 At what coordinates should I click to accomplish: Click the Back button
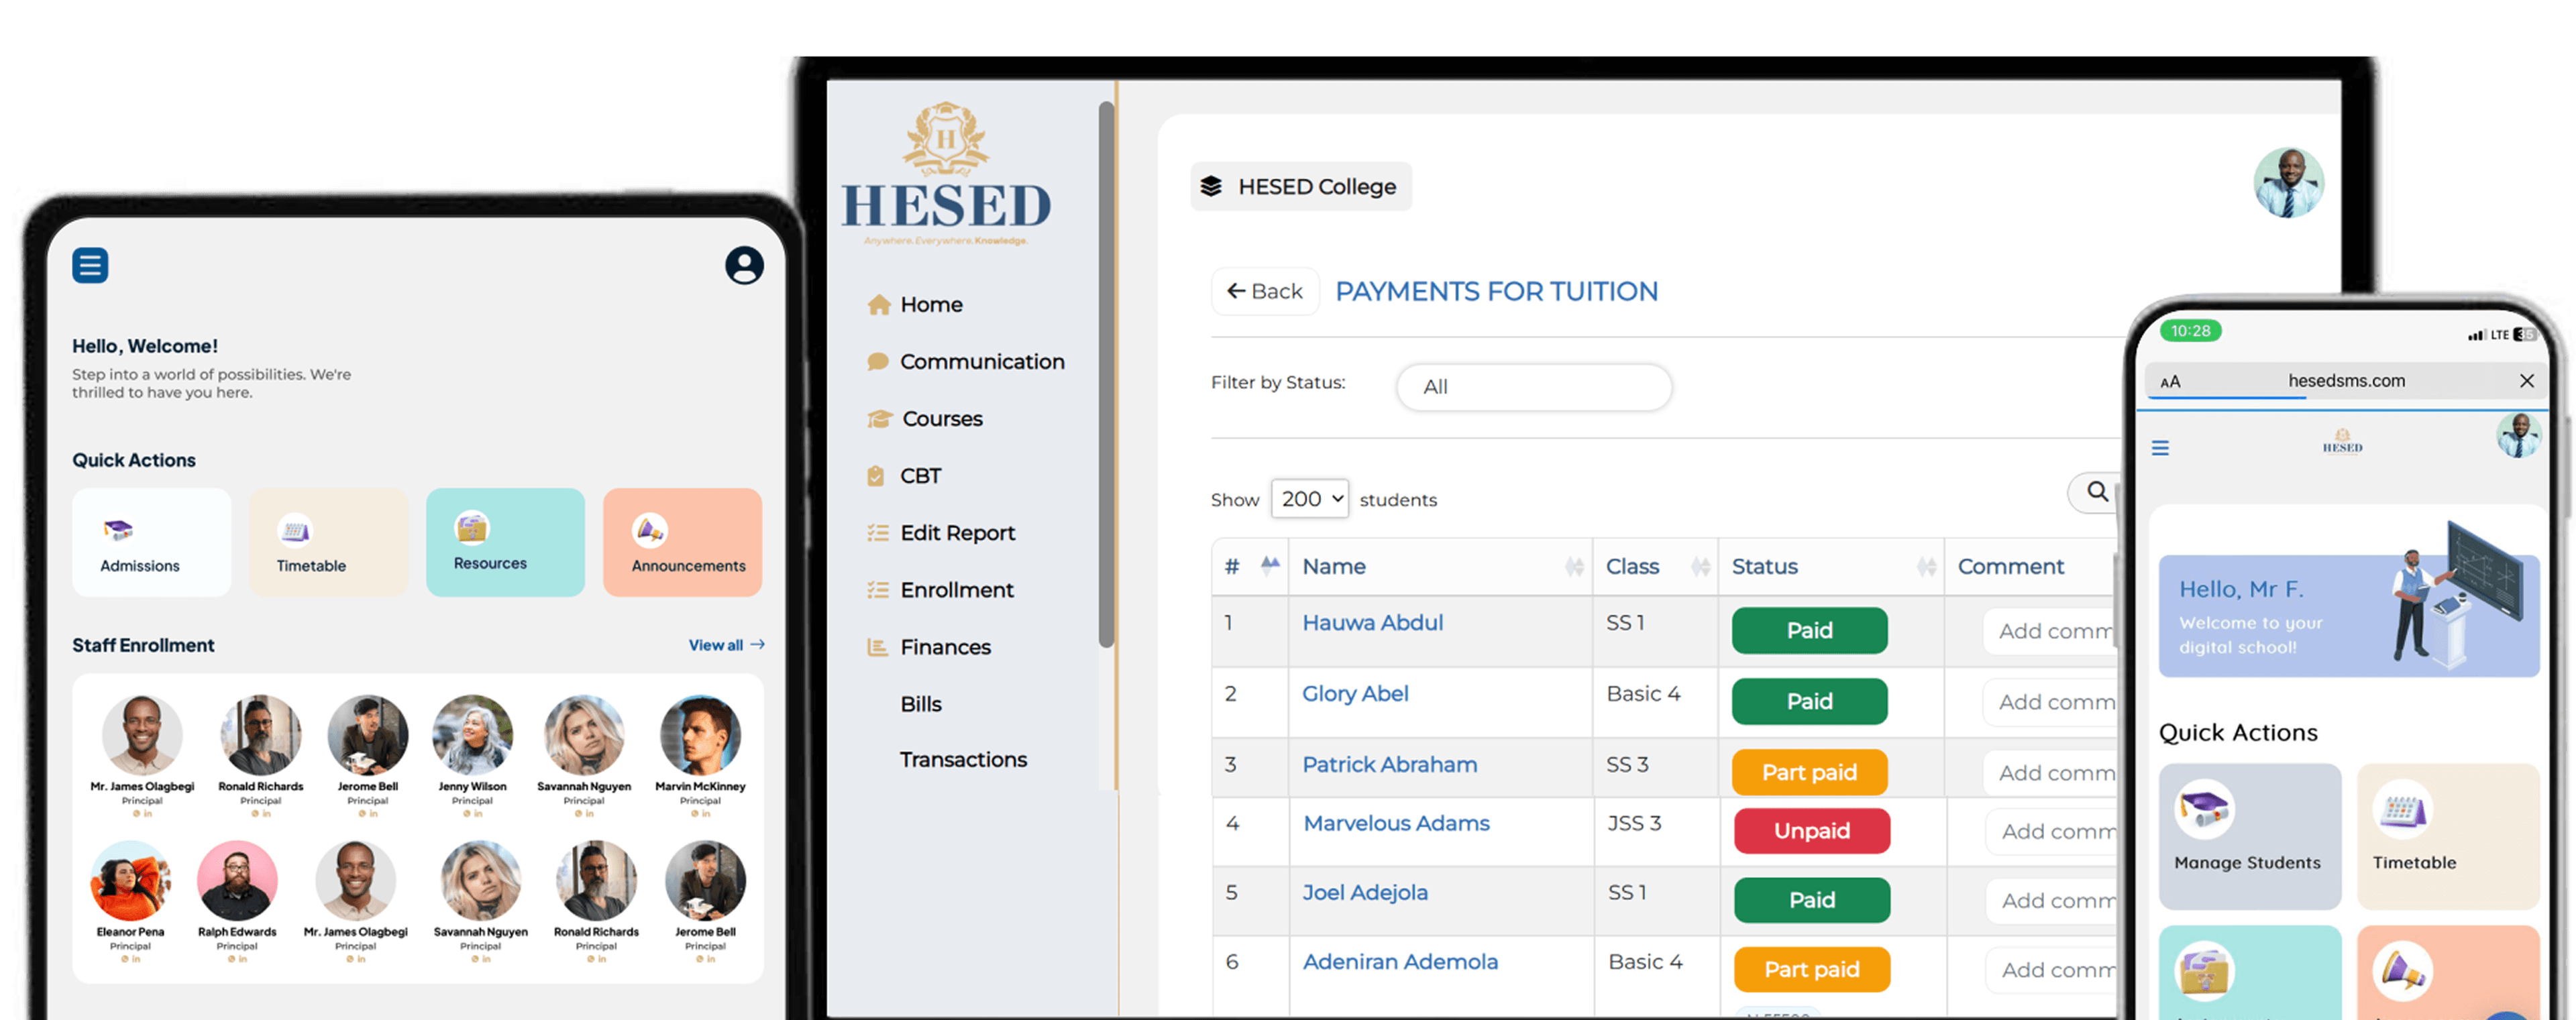point(1265,291)
